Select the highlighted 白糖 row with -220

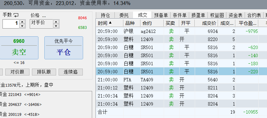[181, 72]
